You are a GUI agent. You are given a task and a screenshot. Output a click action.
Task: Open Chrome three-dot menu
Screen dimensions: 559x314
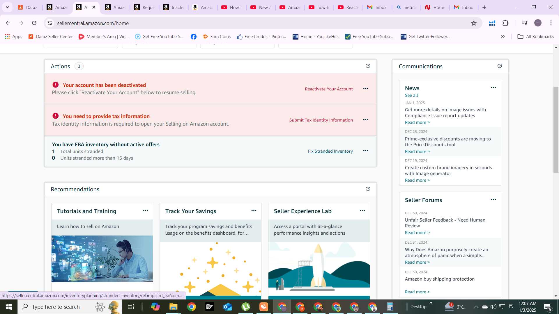[x=551, y=23]
